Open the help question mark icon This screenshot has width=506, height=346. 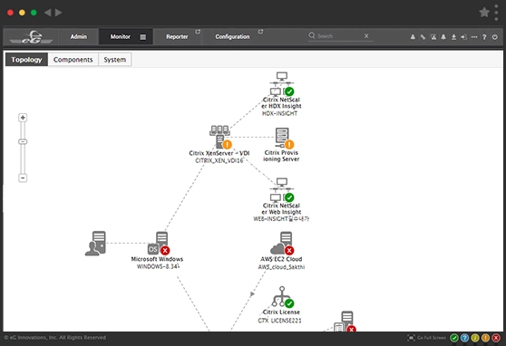[484, 37]
